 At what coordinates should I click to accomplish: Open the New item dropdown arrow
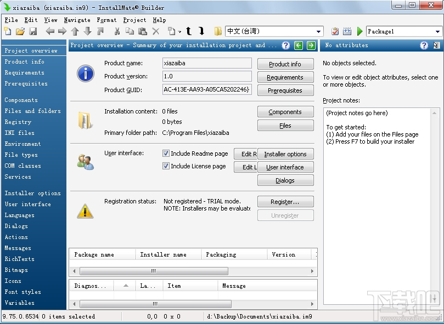[x=179, y=32]
